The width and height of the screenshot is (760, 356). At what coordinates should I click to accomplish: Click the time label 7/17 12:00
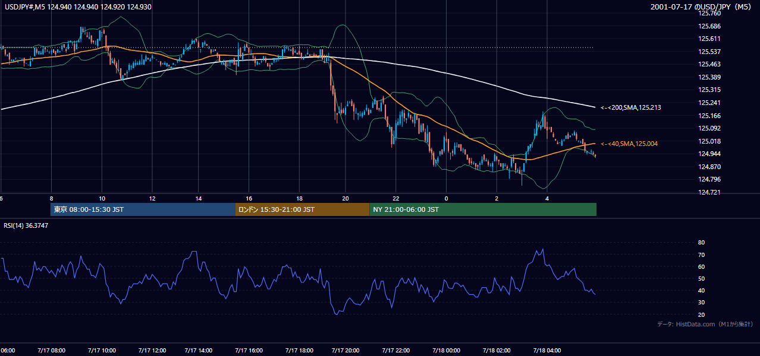[152, 351]
